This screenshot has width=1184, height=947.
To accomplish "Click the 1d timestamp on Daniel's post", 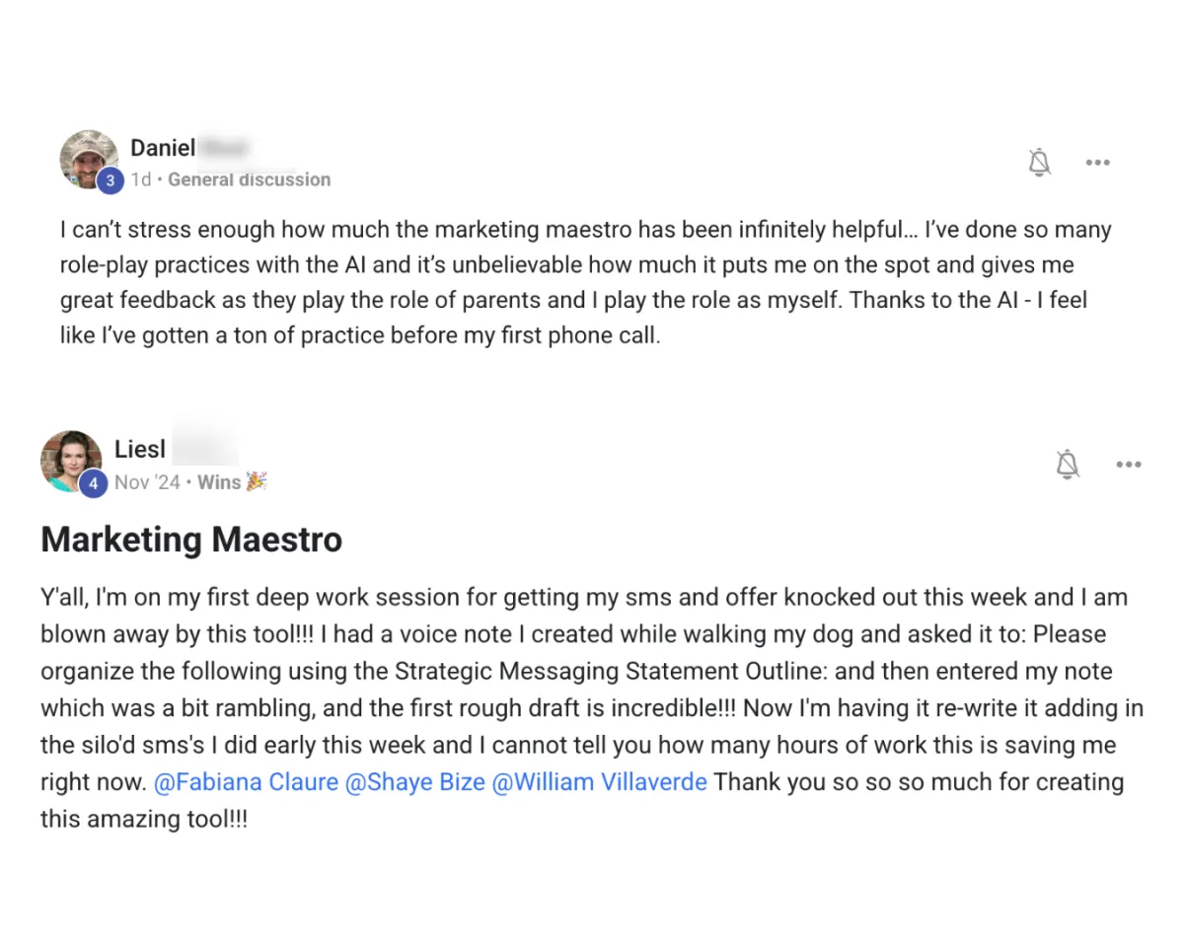I will tap(141, 180).
